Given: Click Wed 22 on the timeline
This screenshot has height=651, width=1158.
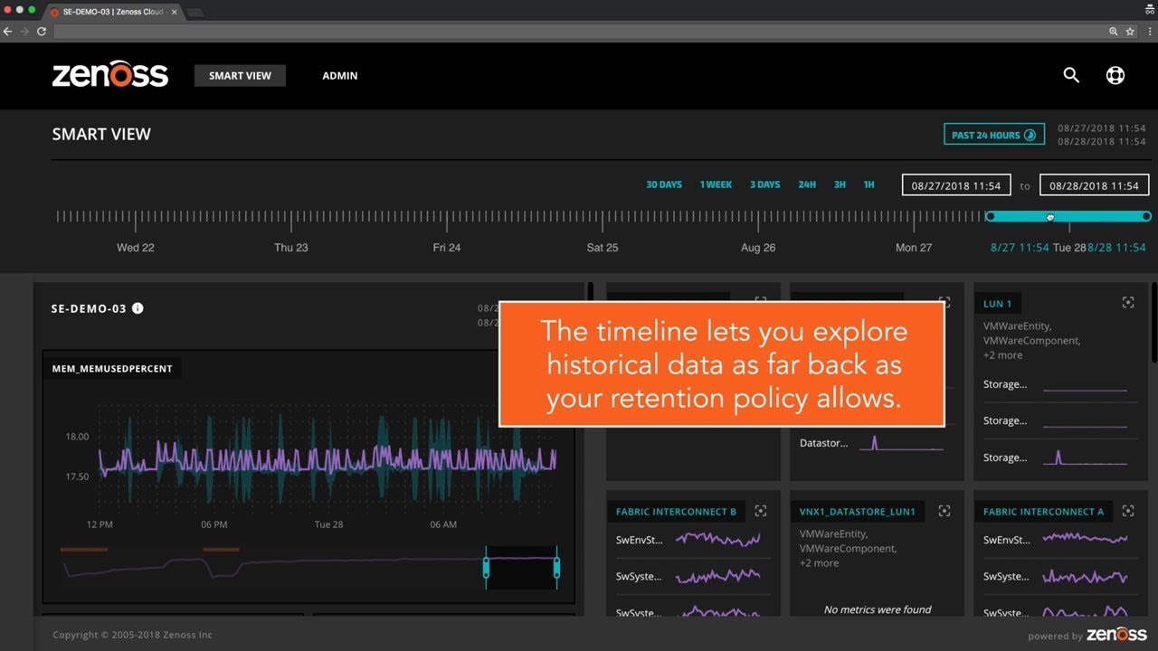Looking at the screenshot, I should click(135, 247).
